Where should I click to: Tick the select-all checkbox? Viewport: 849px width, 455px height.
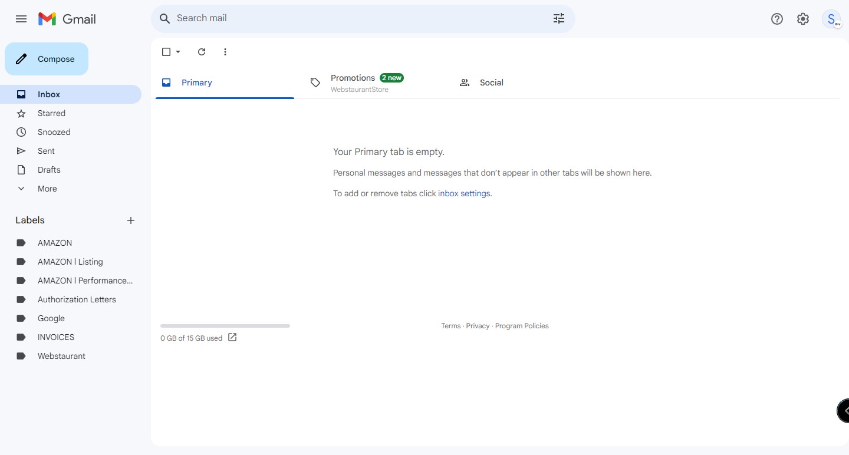coord(166,52)
